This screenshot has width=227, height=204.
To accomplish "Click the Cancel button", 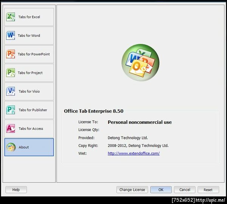I will point(185,190).
